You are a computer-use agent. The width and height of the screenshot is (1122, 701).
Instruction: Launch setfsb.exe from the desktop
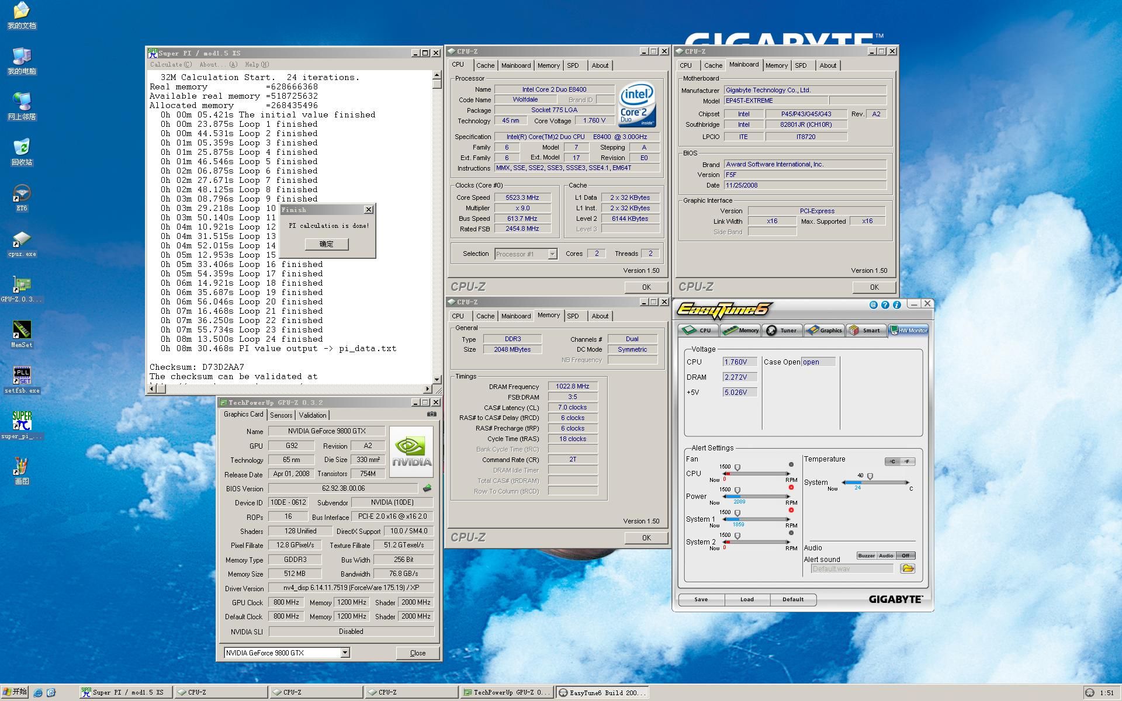(x=22, y=380)
